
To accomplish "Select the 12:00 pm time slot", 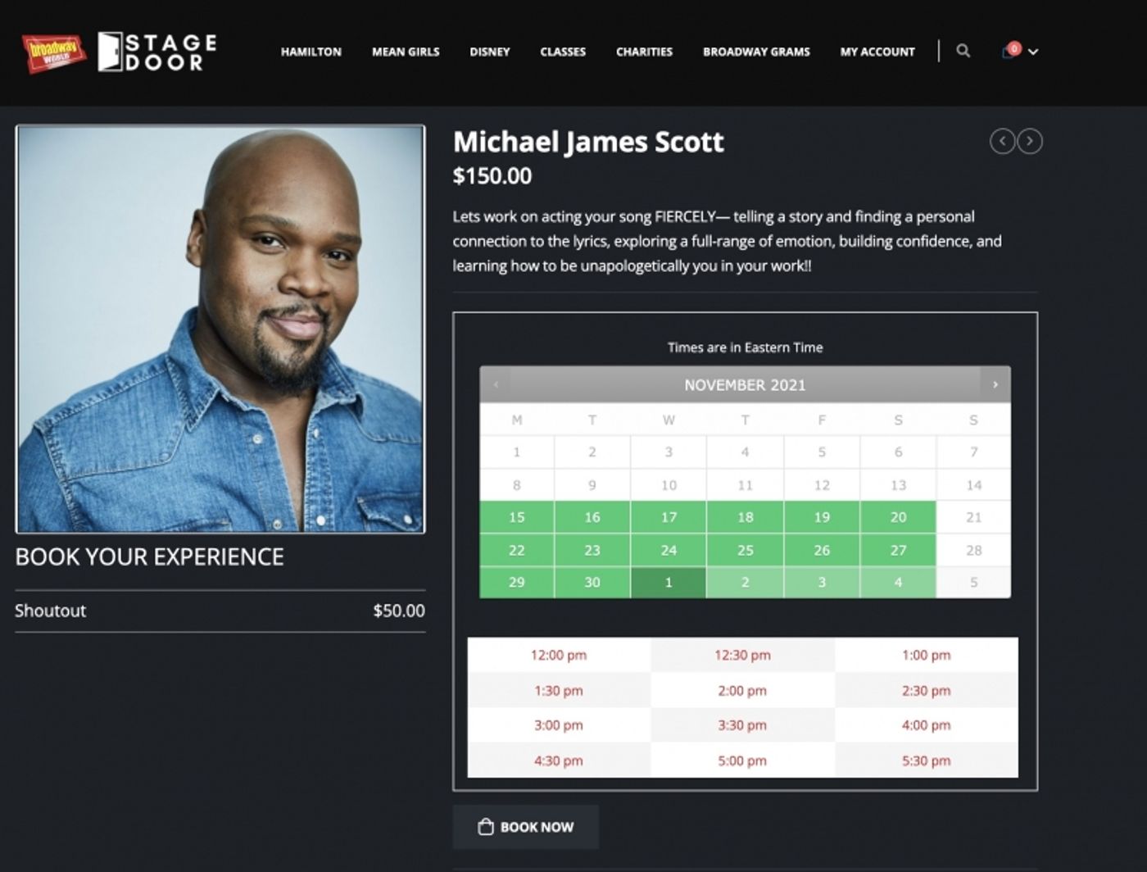I will point(559,655).
